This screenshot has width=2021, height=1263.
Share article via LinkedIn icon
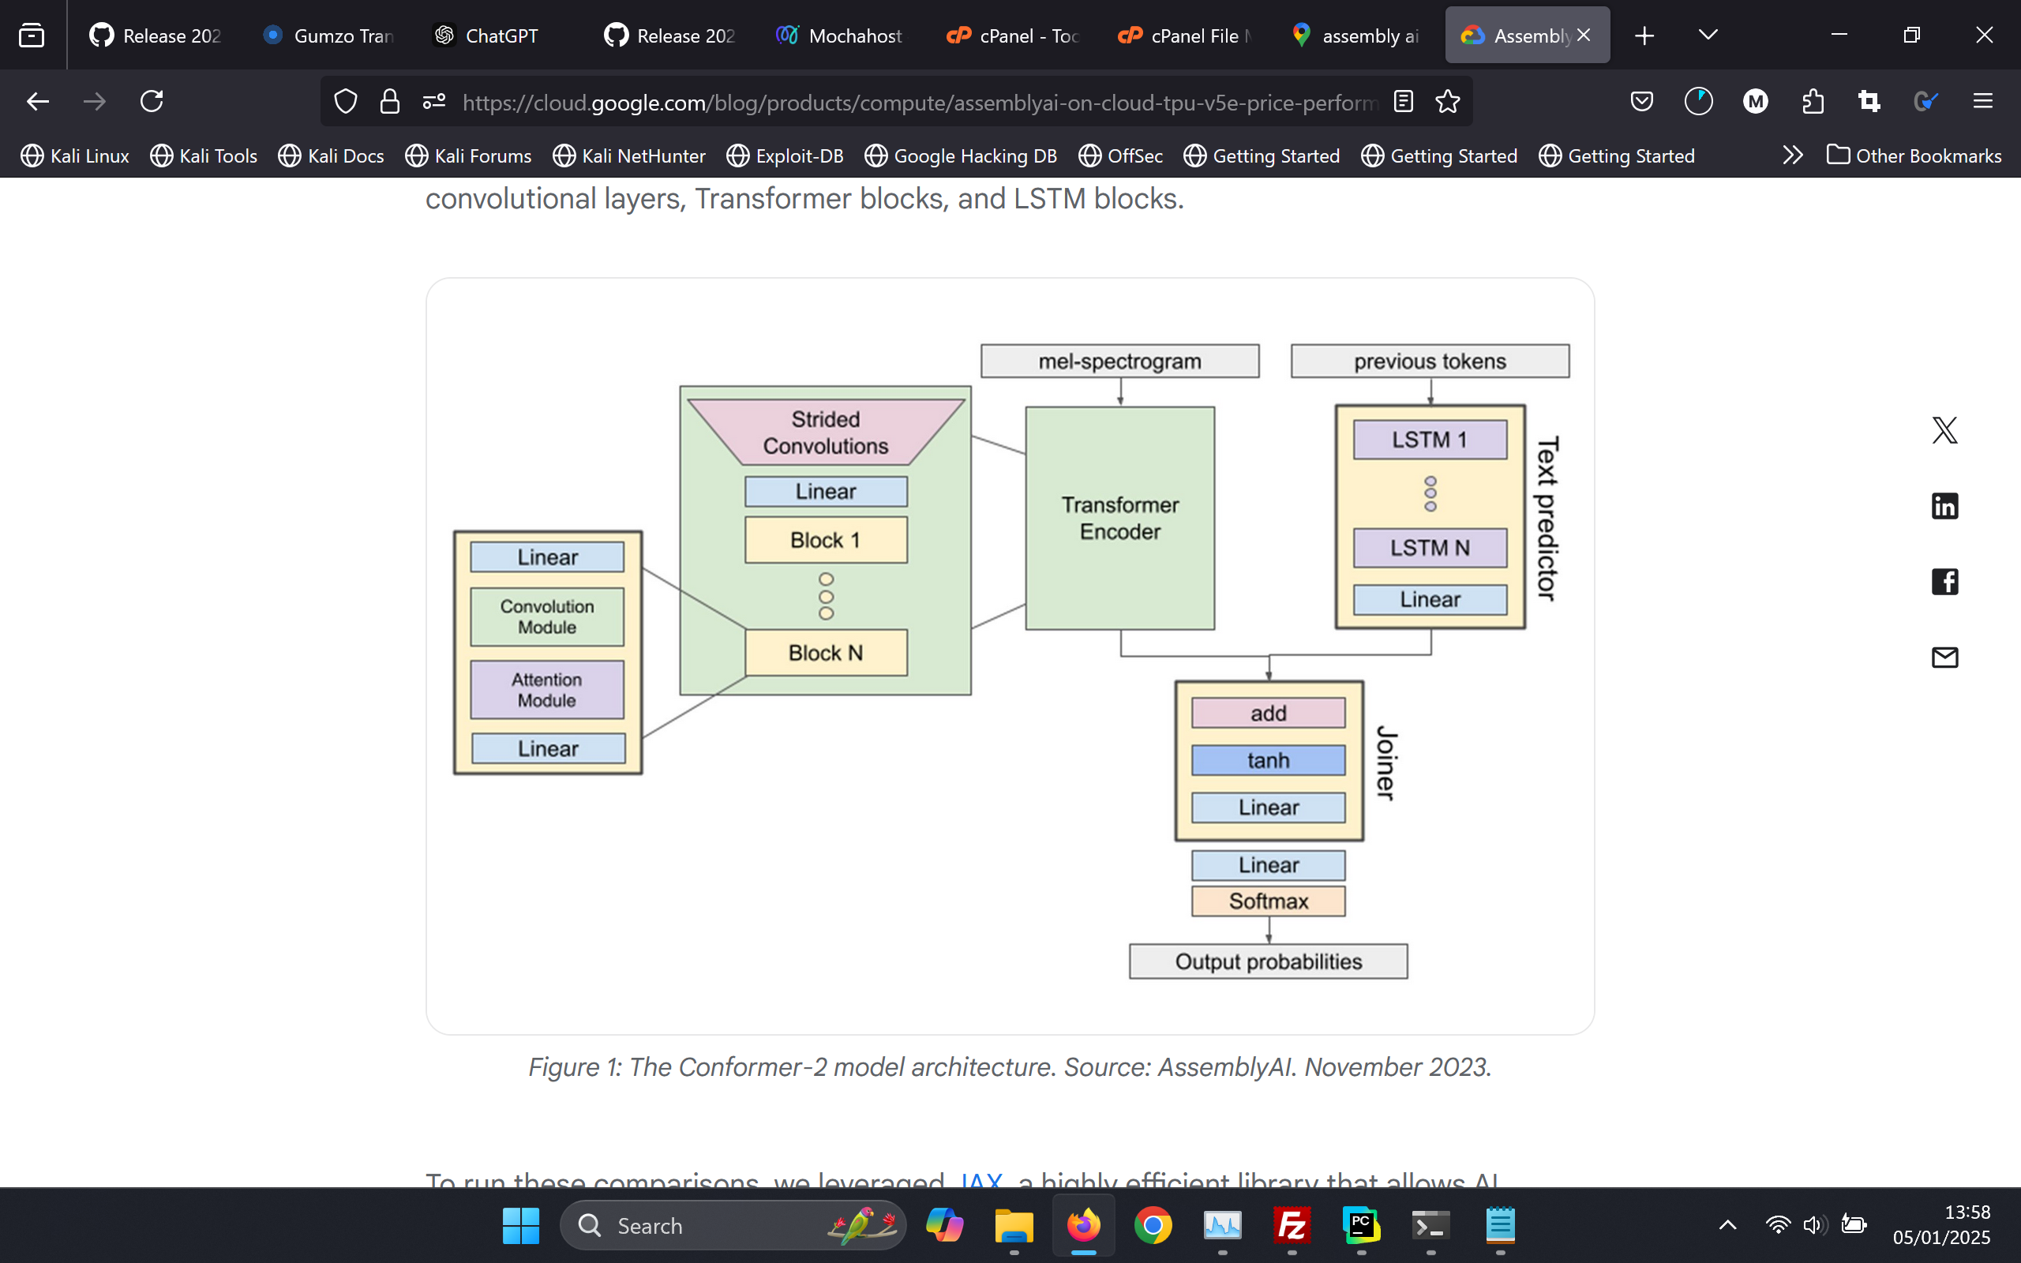coord(1944,506)
